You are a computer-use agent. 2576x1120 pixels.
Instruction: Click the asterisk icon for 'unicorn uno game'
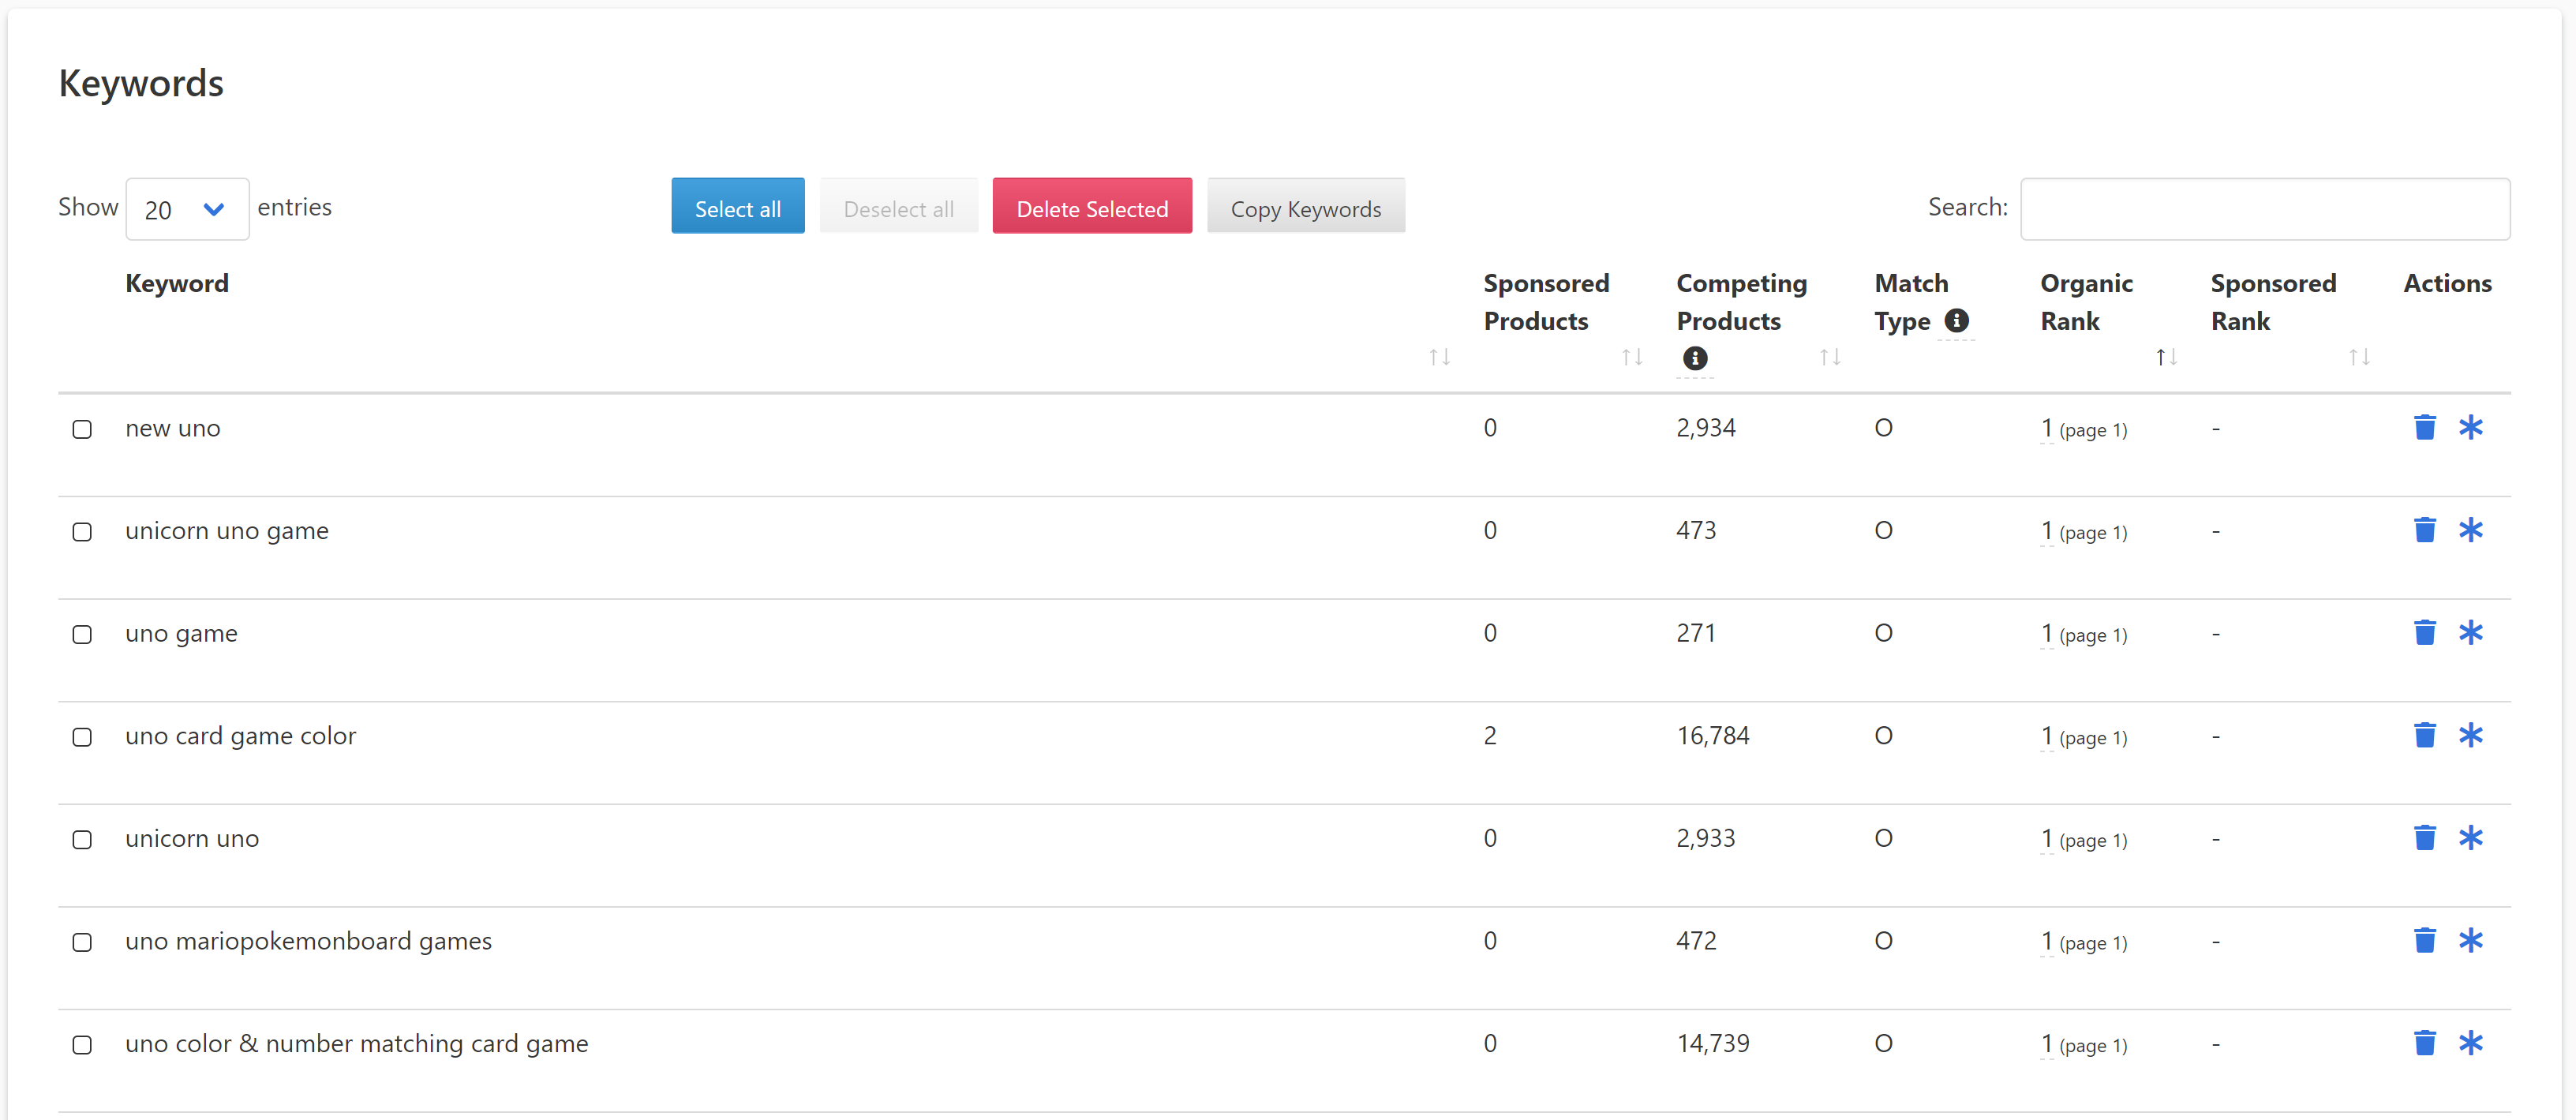(x=2470, y=530)
